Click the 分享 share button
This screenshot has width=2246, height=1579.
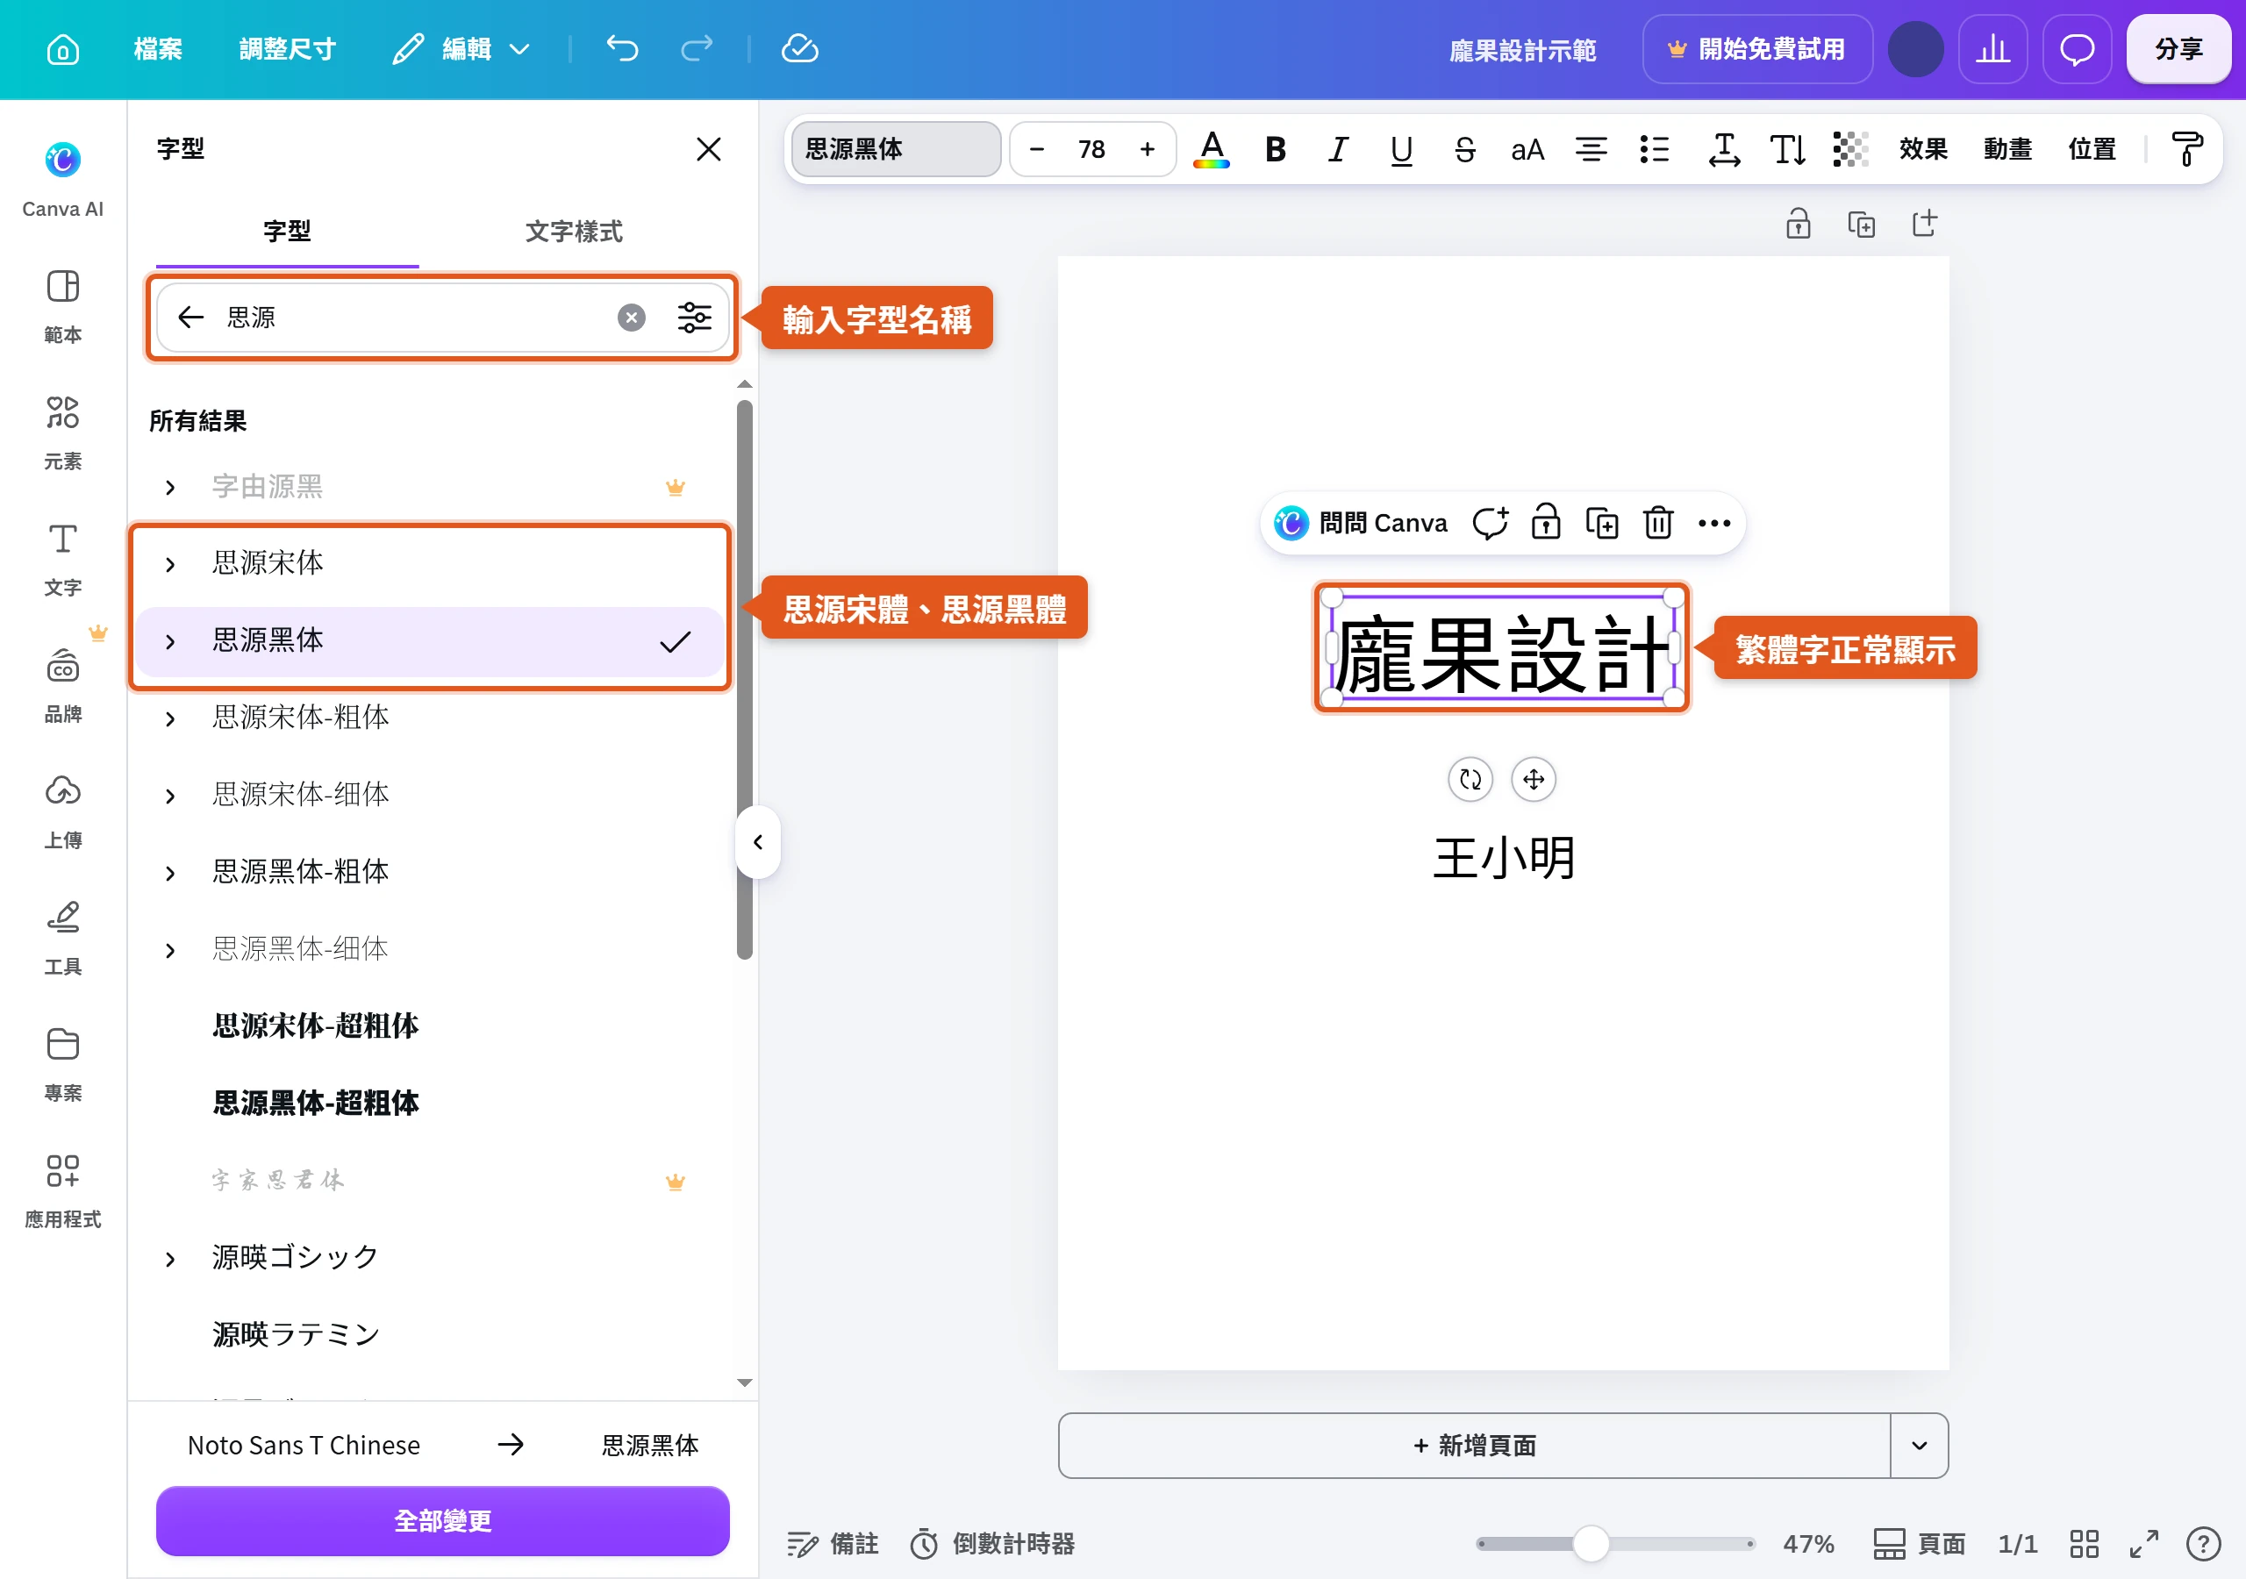coord(2178,49)
